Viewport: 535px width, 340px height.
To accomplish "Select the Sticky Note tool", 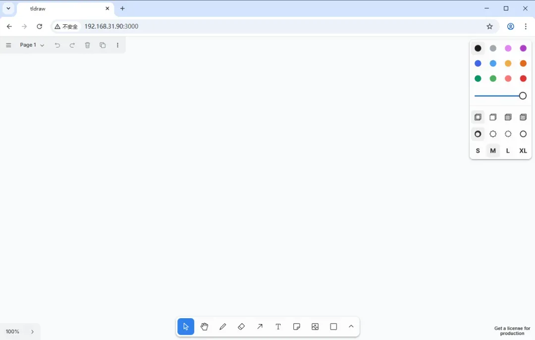I will pyautogui.click(x=297, y=327).
